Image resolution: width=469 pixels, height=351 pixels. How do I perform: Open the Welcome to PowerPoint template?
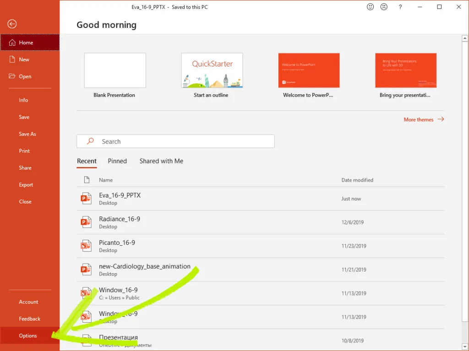[309, 70]
